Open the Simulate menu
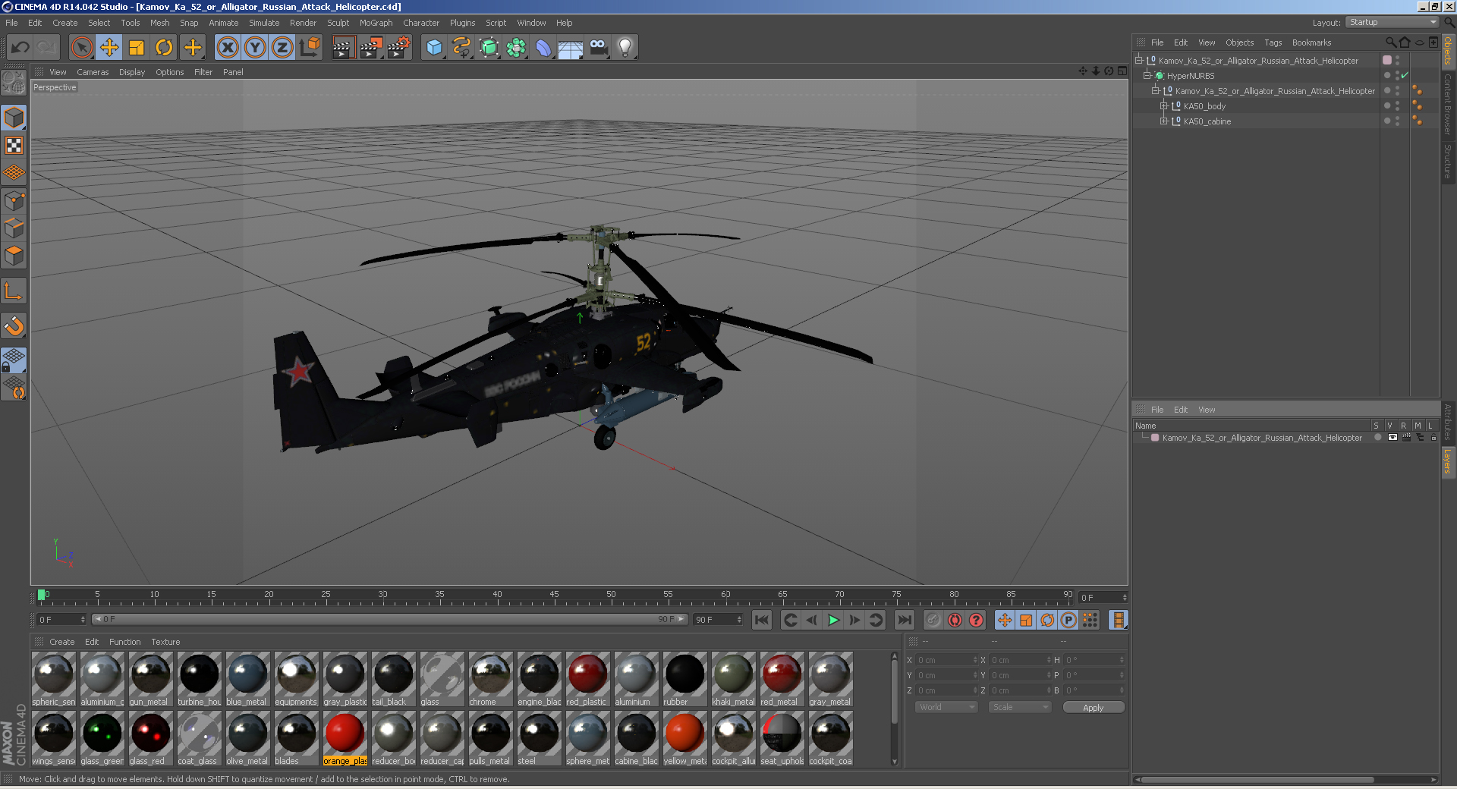 click(x=264, y=23)
